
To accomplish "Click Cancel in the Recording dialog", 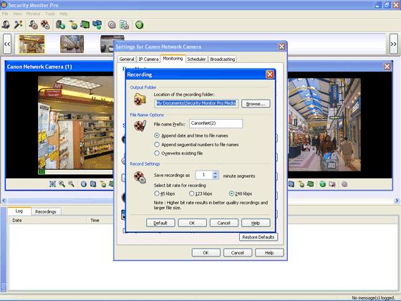I will [223, 223].
